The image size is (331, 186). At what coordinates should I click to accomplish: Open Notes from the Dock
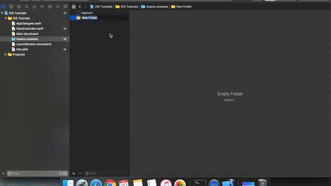point(138,182)
